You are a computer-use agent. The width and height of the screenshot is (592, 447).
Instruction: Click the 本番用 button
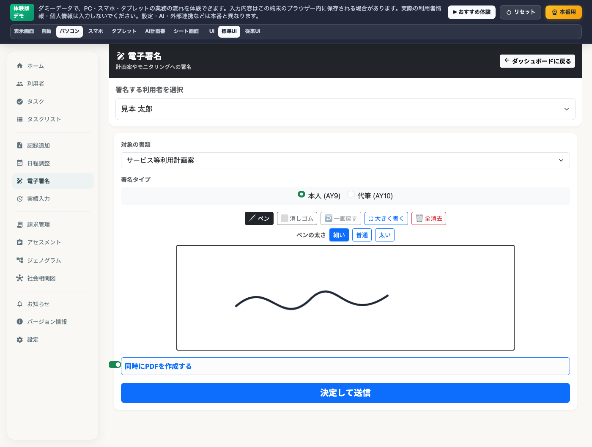564,12
